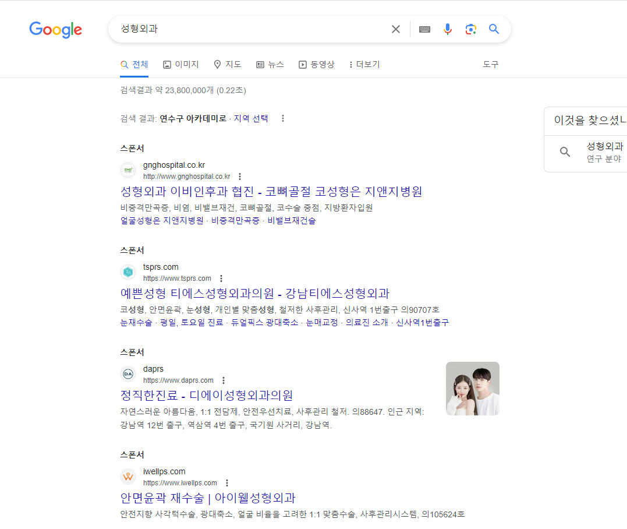Open 정직한진료 - 디에이성형외과의원 result title
This screenshot has width=627, height=529.
coord(206,396)
